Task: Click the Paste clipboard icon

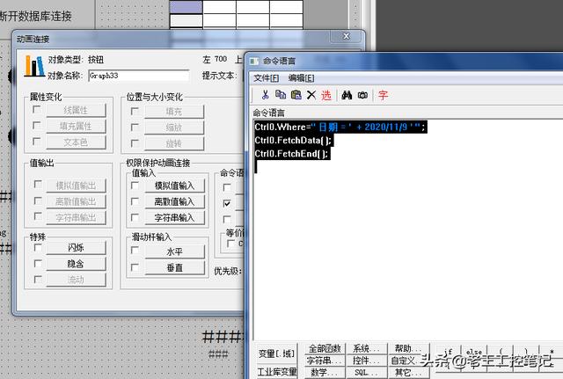Action: [x=296, y=95]
